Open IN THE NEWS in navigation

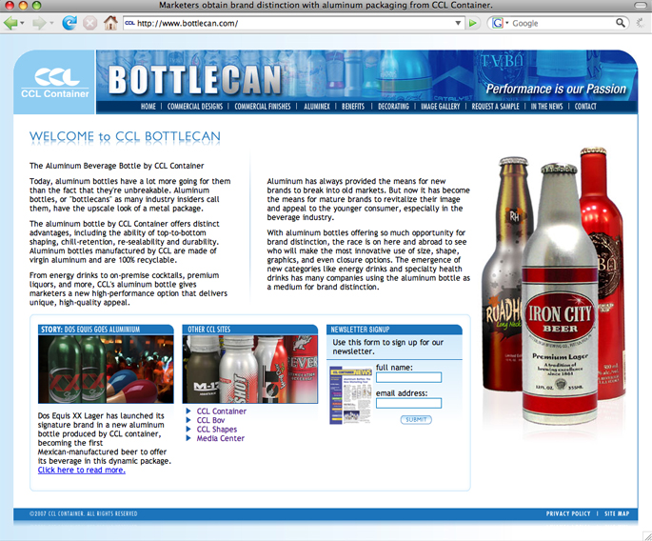546,107
